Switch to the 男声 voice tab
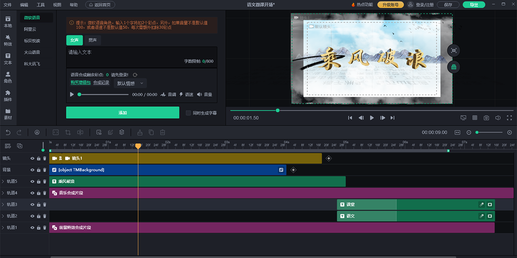Image resolution: width=517 pixels, height=258 pixels. [92, 40]
